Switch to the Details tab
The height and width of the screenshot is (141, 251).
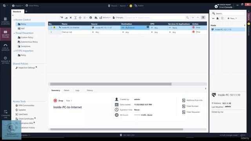pos(66,90)
